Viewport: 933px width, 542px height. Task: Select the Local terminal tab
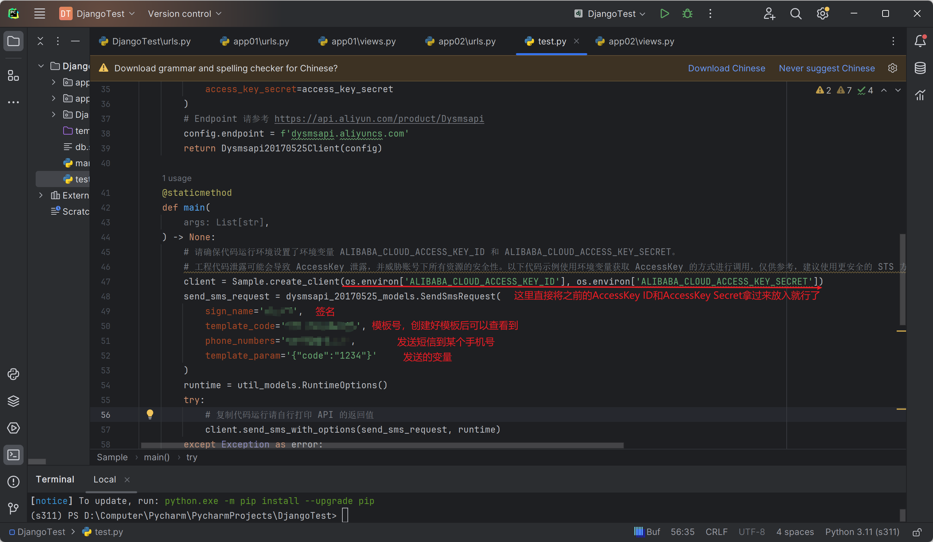coord(105,479)
